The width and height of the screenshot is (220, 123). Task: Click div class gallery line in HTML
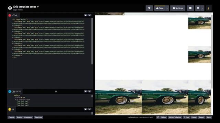coord(20,19)
